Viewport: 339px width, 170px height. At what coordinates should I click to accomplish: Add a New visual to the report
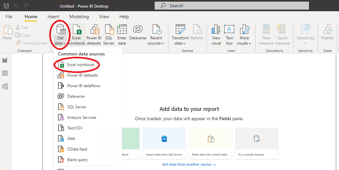tap(216, 34)
